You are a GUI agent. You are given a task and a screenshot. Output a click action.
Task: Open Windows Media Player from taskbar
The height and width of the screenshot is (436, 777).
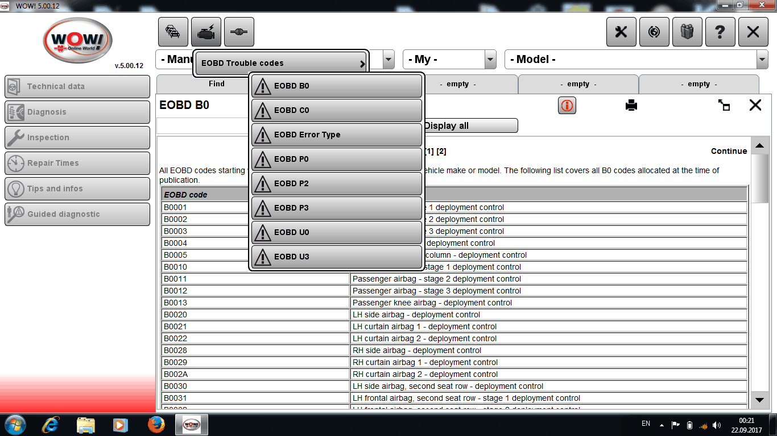click(x=120, y=425)
